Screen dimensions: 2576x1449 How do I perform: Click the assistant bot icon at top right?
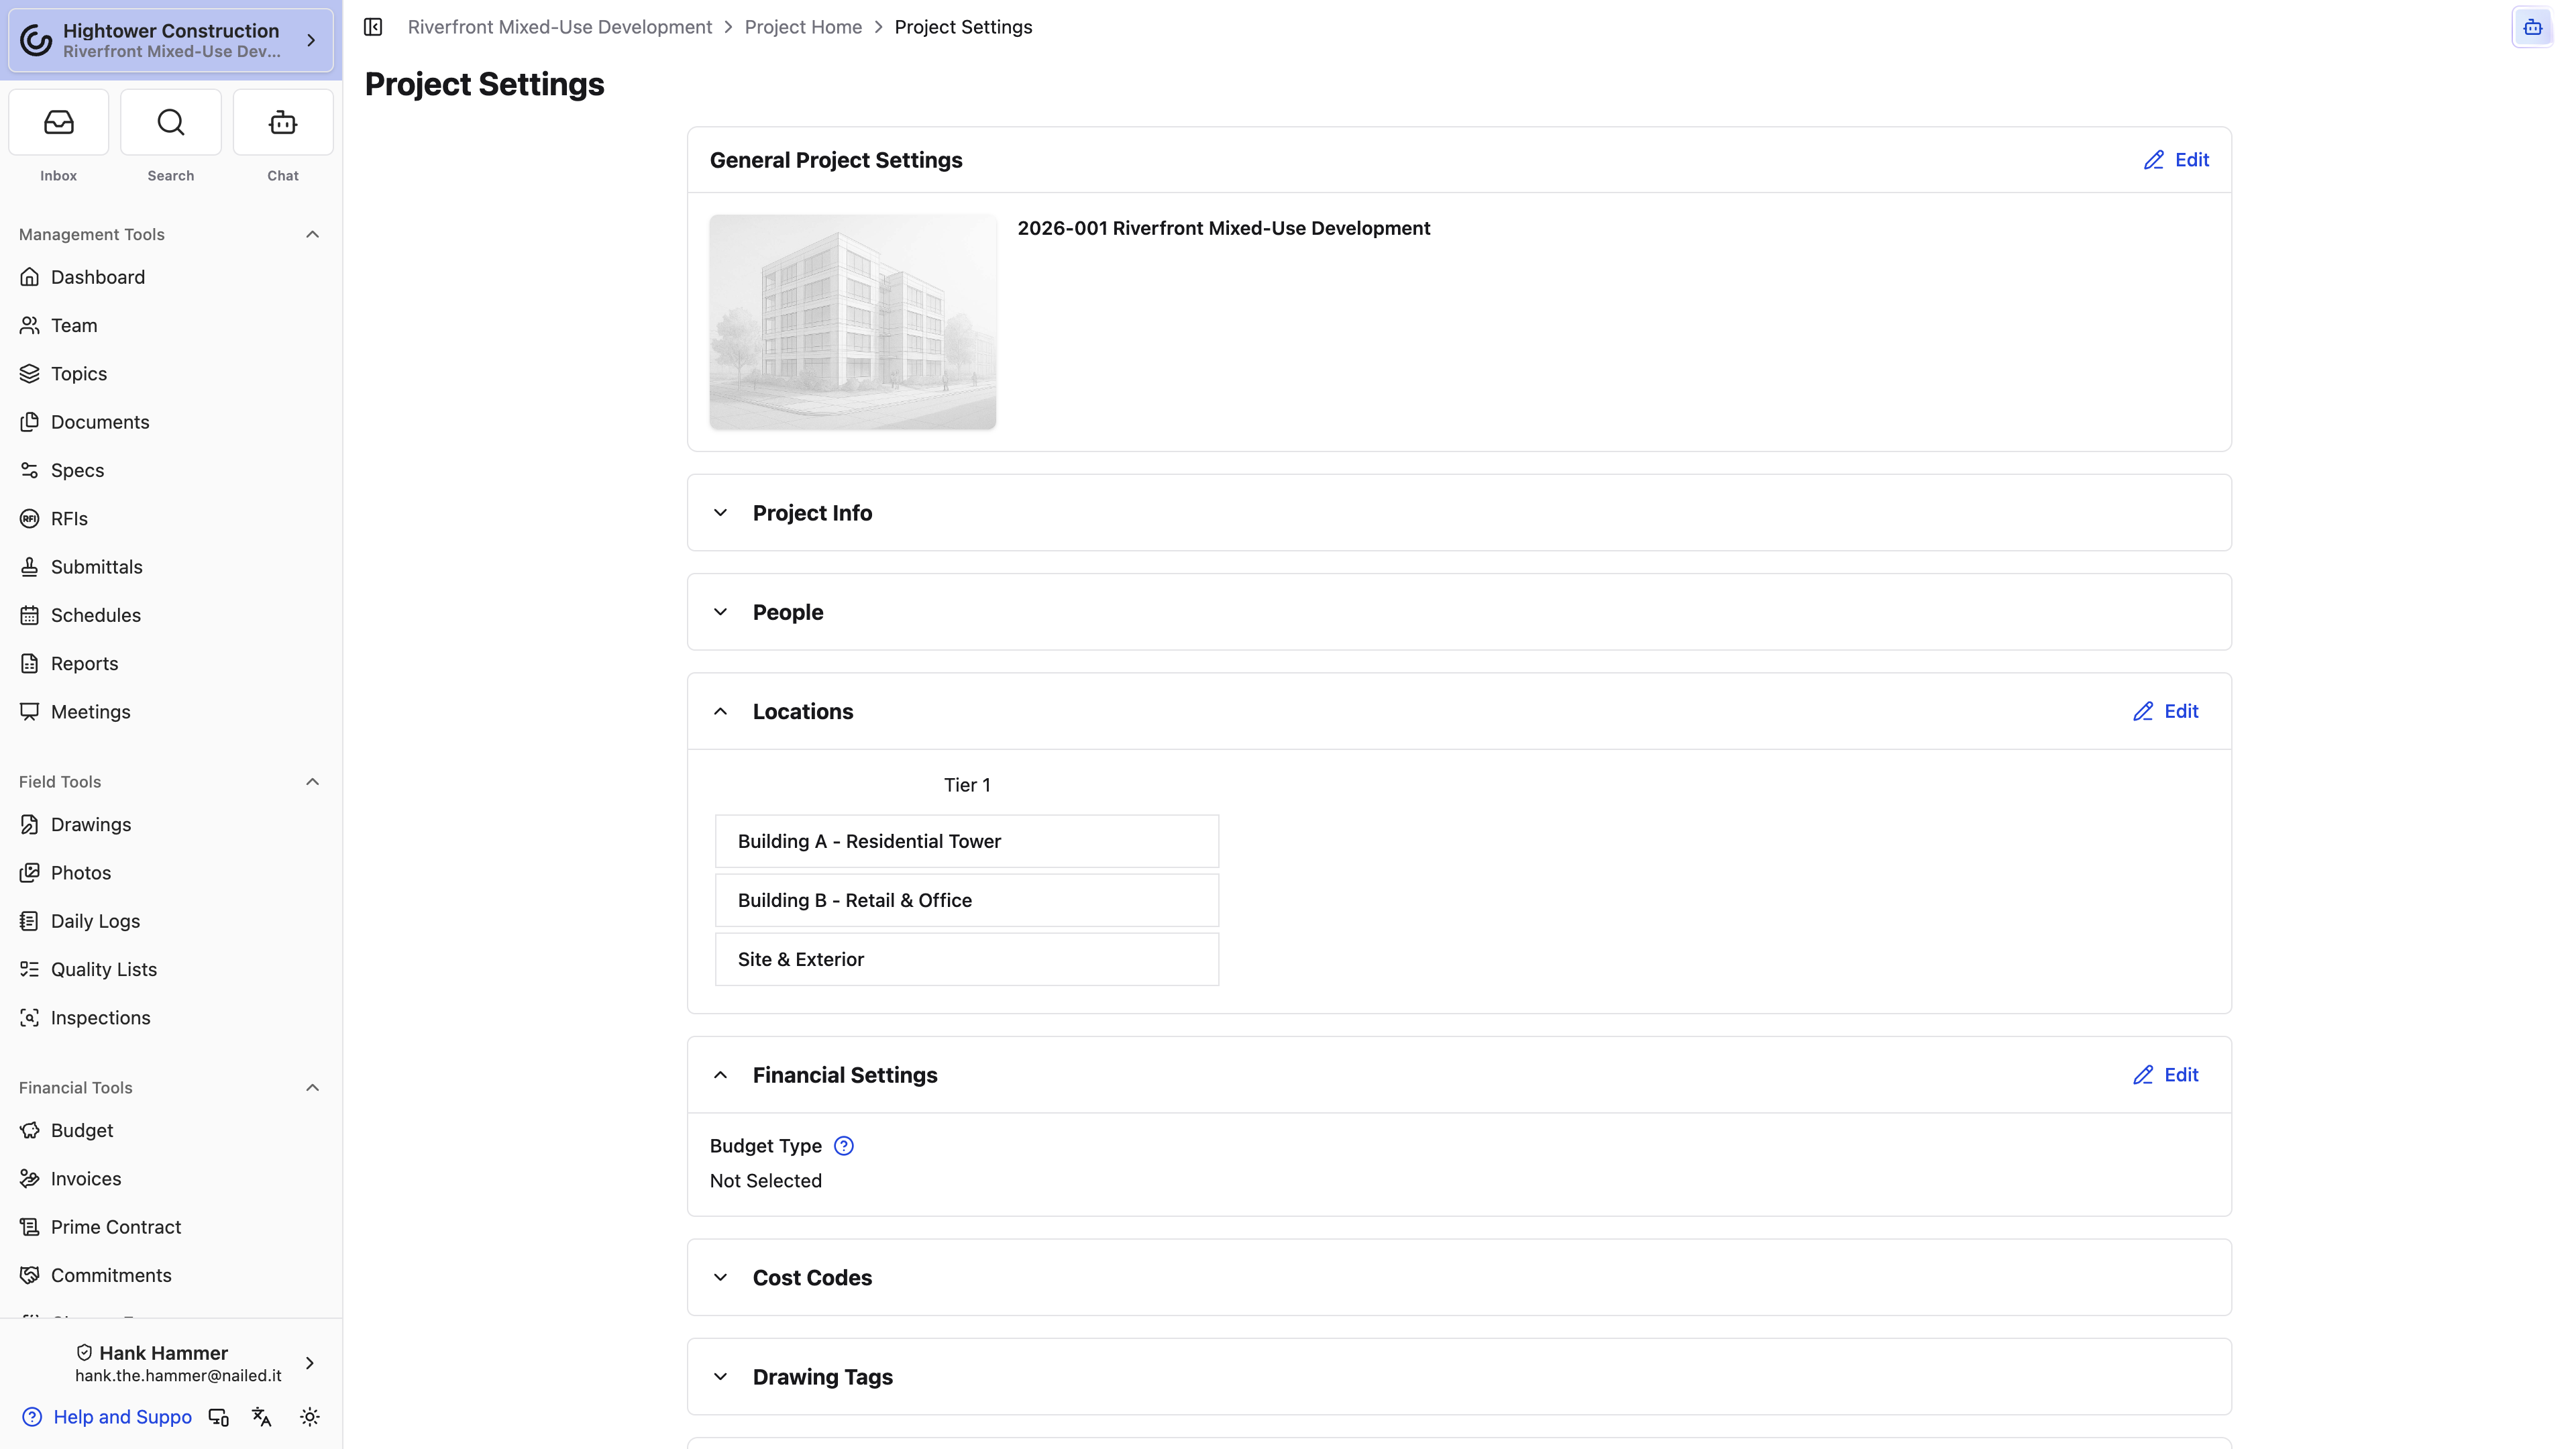(x=2532, y=27)
